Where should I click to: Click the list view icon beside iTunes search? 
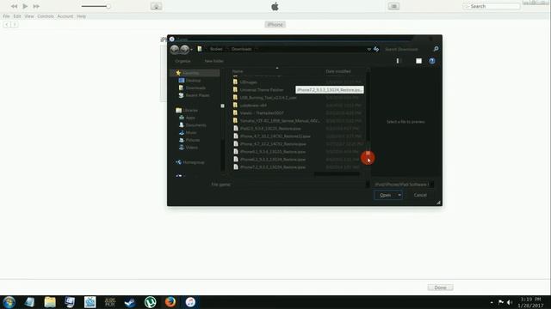pyautogui.click(x=393, y=6)
